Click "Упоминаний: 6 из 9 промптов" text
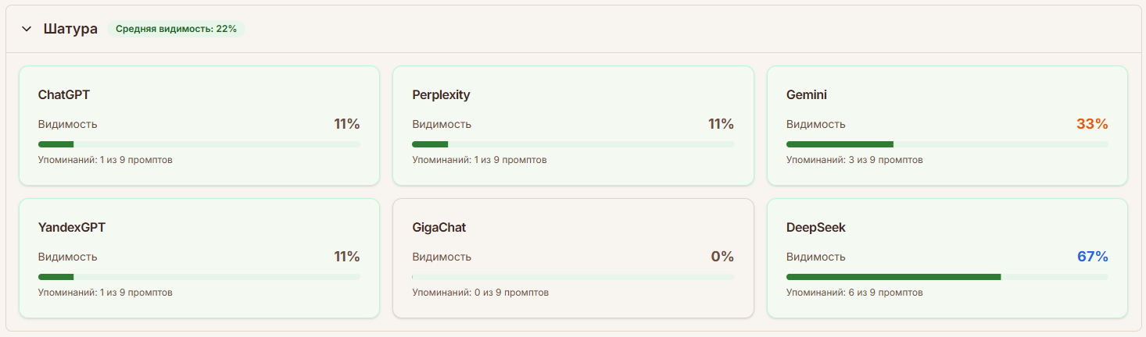 854,293
